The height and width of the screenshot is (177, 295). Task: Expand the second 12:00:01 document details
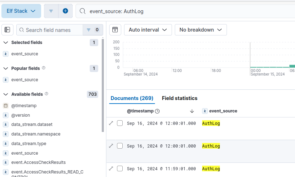111,146
